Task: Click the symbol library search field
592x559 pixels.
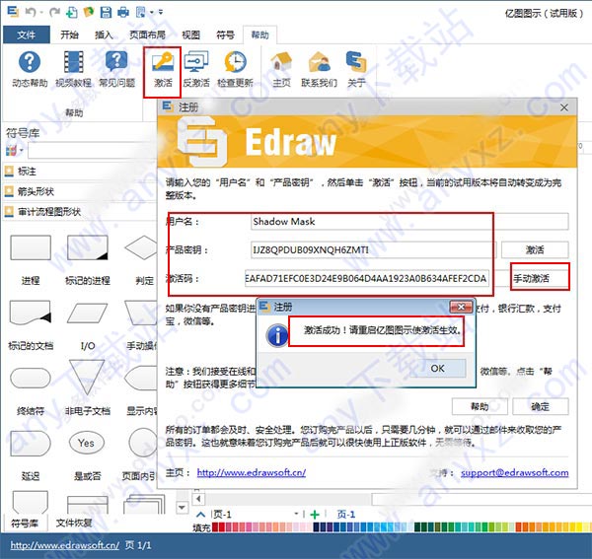Action: [x=92, y=151]
